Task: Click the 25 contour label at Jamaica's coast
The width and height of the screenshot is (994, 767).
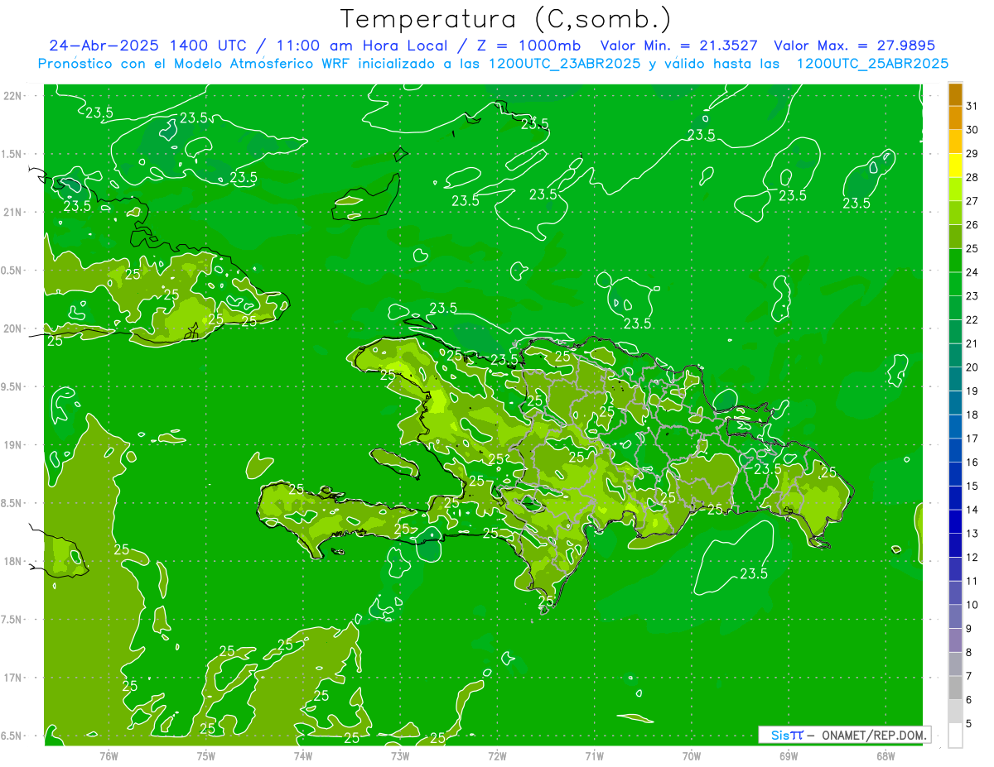Action: click(121, 549)
